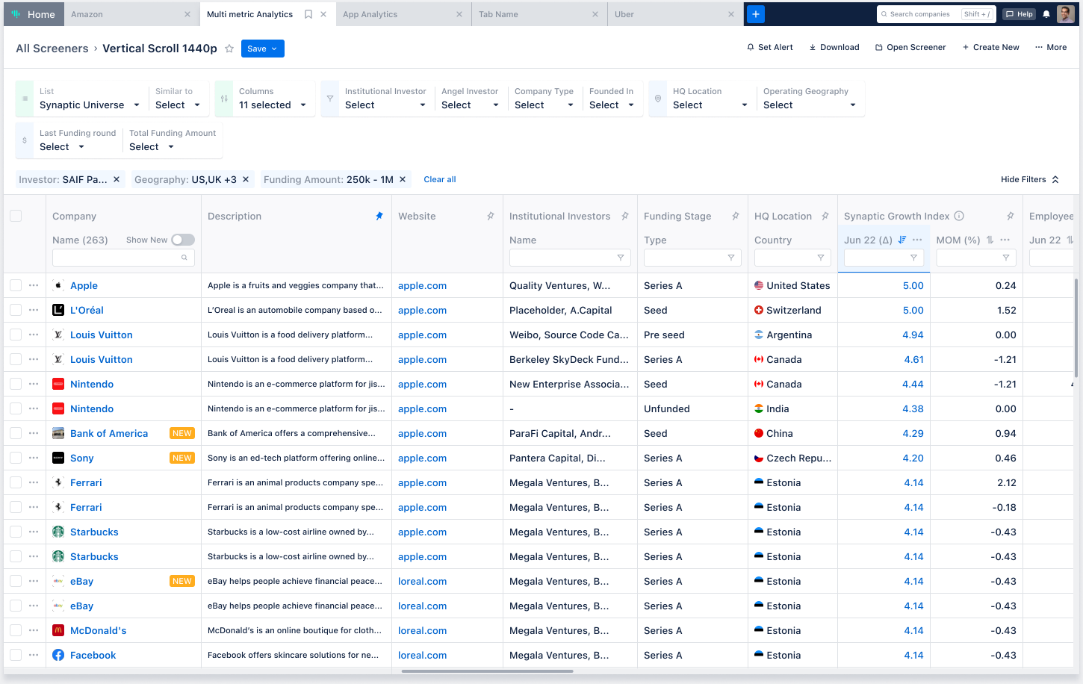Select the Sony row checkbox
The height and width of the screenshot is (684, 1083).
point(16,458)
